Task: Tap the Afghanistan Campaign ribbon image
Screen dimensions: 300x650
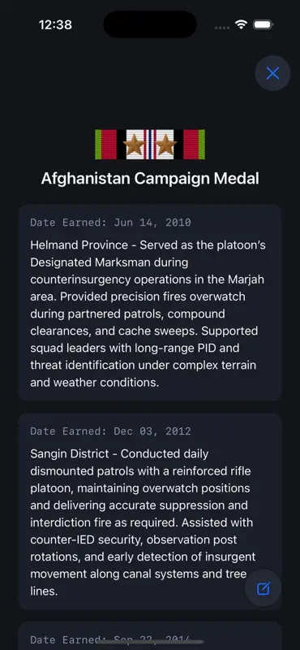Action: click(x=150, y=145)
